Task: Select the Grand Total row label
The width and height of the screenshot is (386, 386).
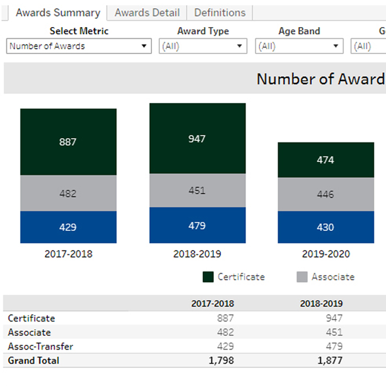Action: pos(34,361)
